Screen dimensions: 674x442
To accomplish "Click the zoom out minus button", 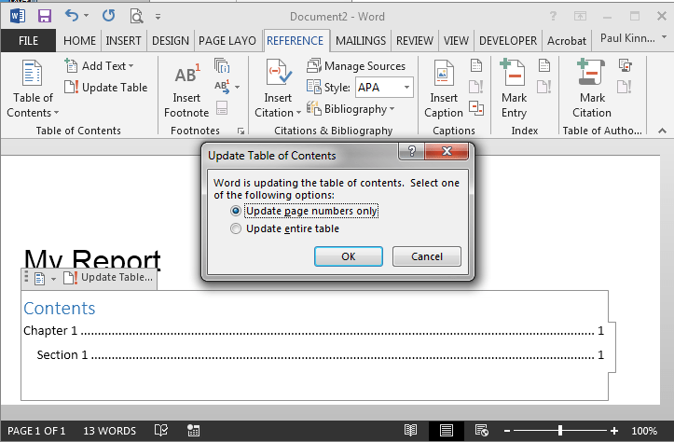I will pyautogui.click(x=507, y=431).
